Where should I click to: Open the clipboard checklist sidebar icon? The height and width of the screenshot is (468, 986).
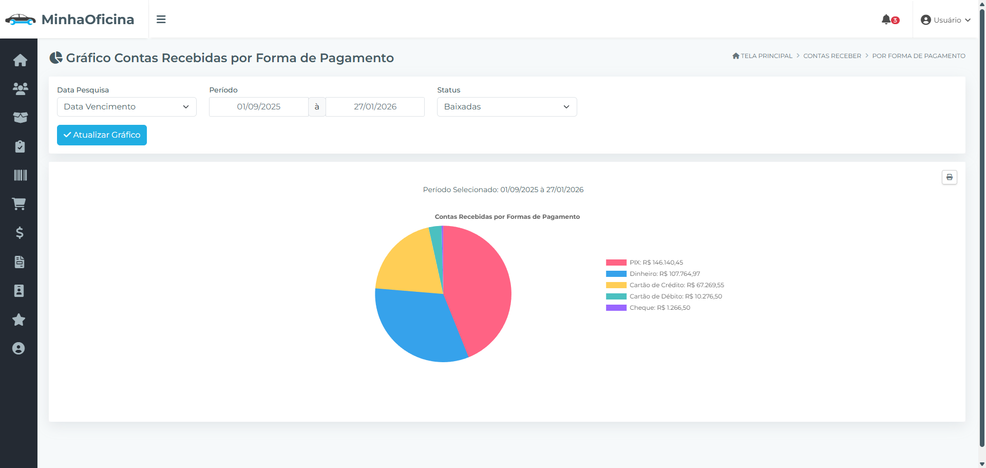[x=20, y=146]
